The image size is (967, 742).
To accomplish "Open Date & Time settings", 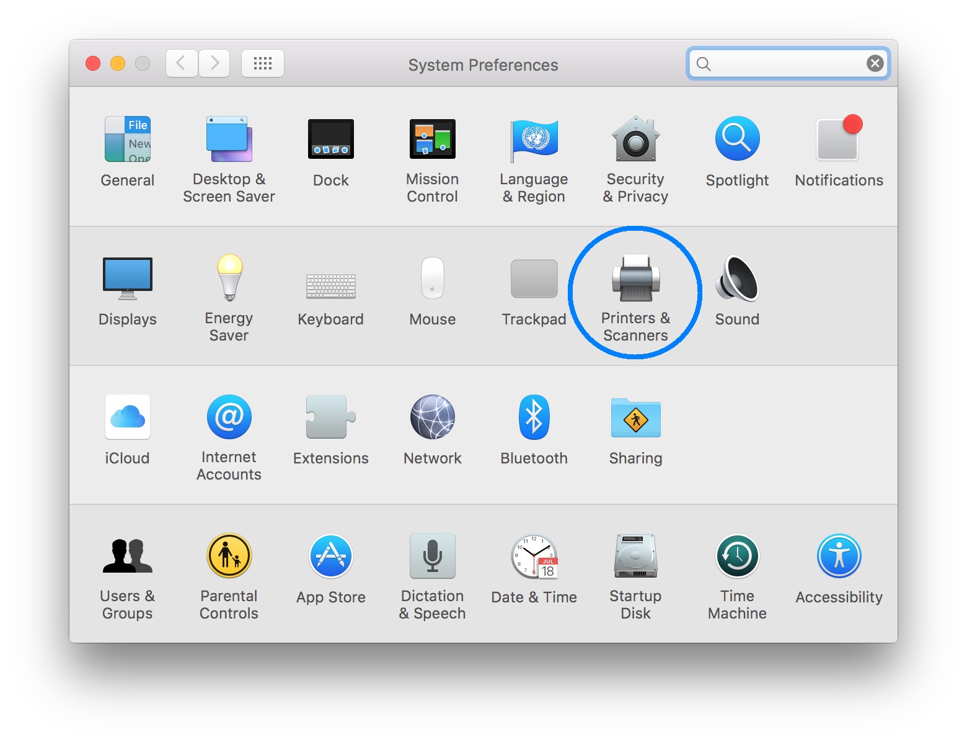I will 534,570.
